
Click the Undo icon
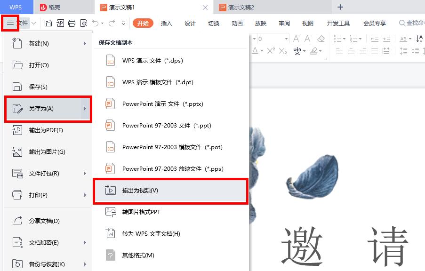(x=96, y=23)
